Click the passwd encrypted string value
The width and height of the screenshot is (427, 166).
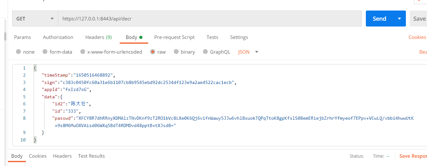234,122
